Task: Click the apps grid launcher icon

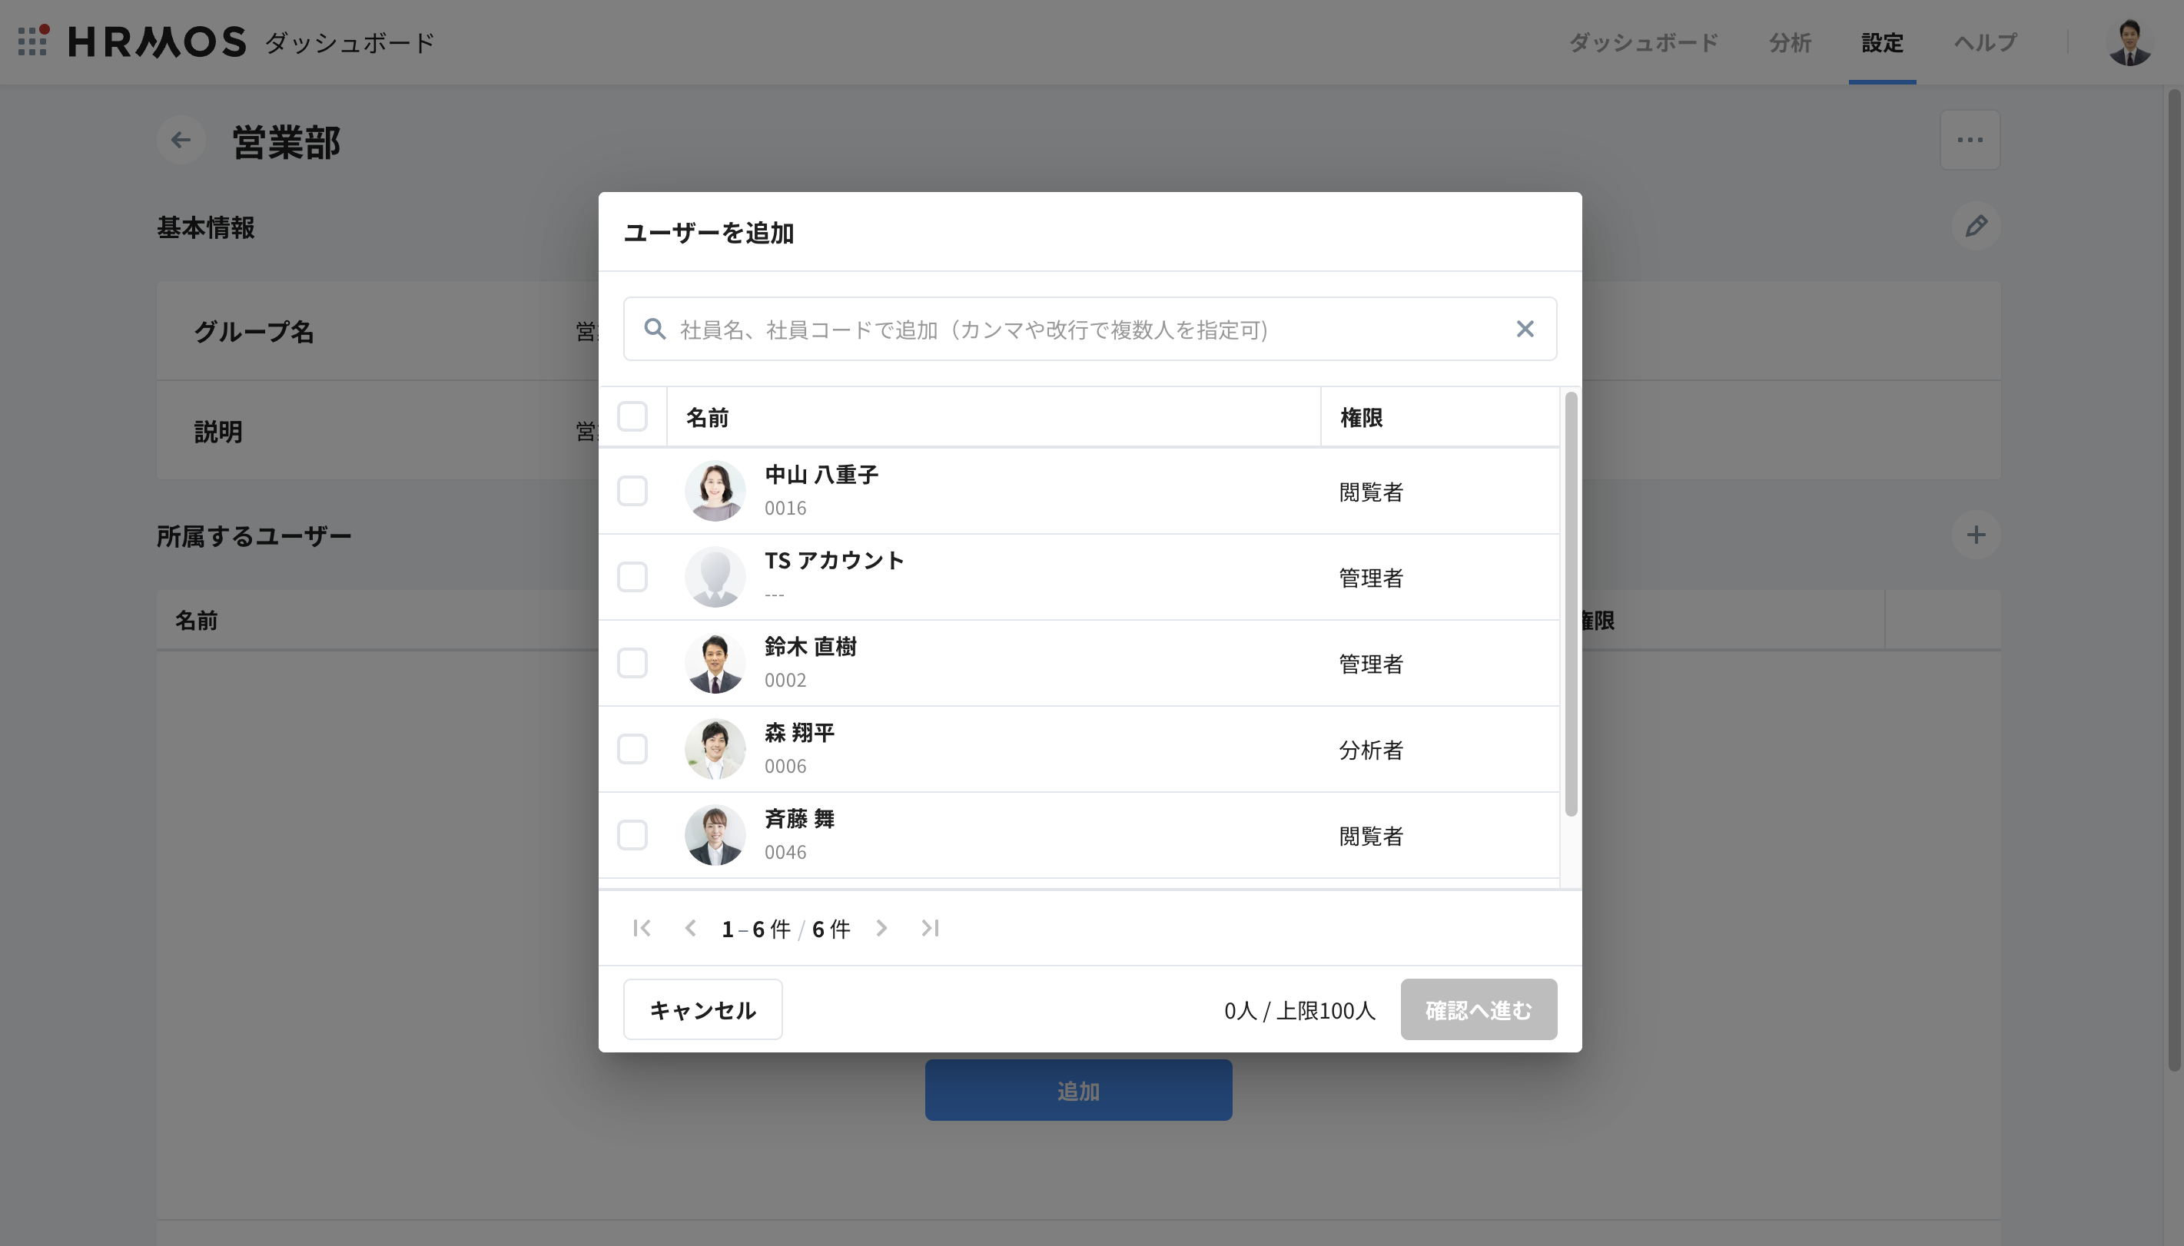Action: (32, 40)
